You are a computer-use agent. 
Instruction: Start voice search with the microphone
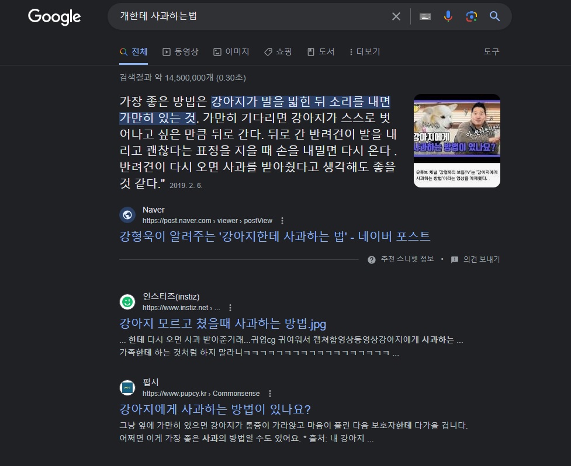coord(448,16)
